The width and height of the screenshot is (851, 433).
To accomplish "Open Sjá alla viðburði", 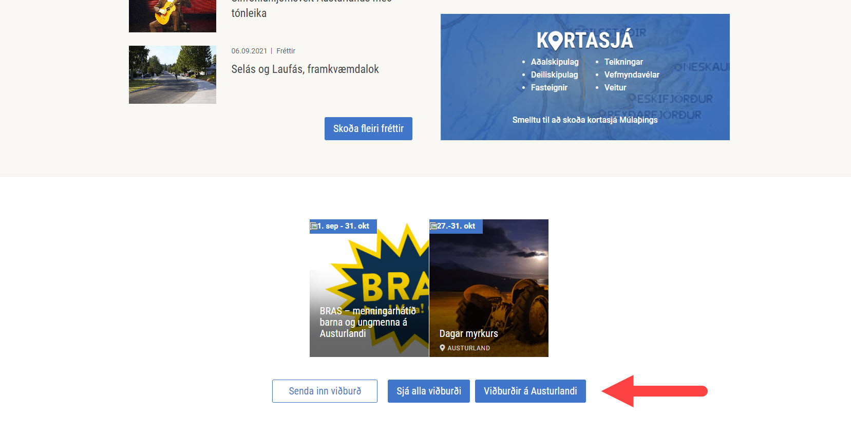I will pyautogui.click(x=429, y=391).
